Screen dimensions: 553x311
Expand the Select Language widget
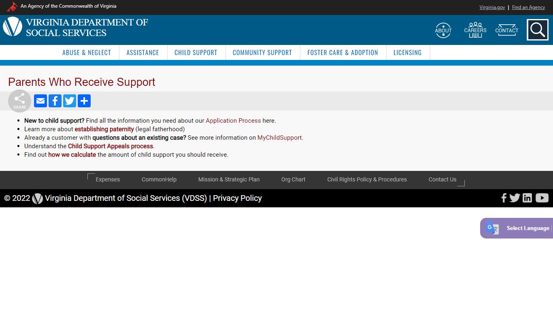(517, 228)
